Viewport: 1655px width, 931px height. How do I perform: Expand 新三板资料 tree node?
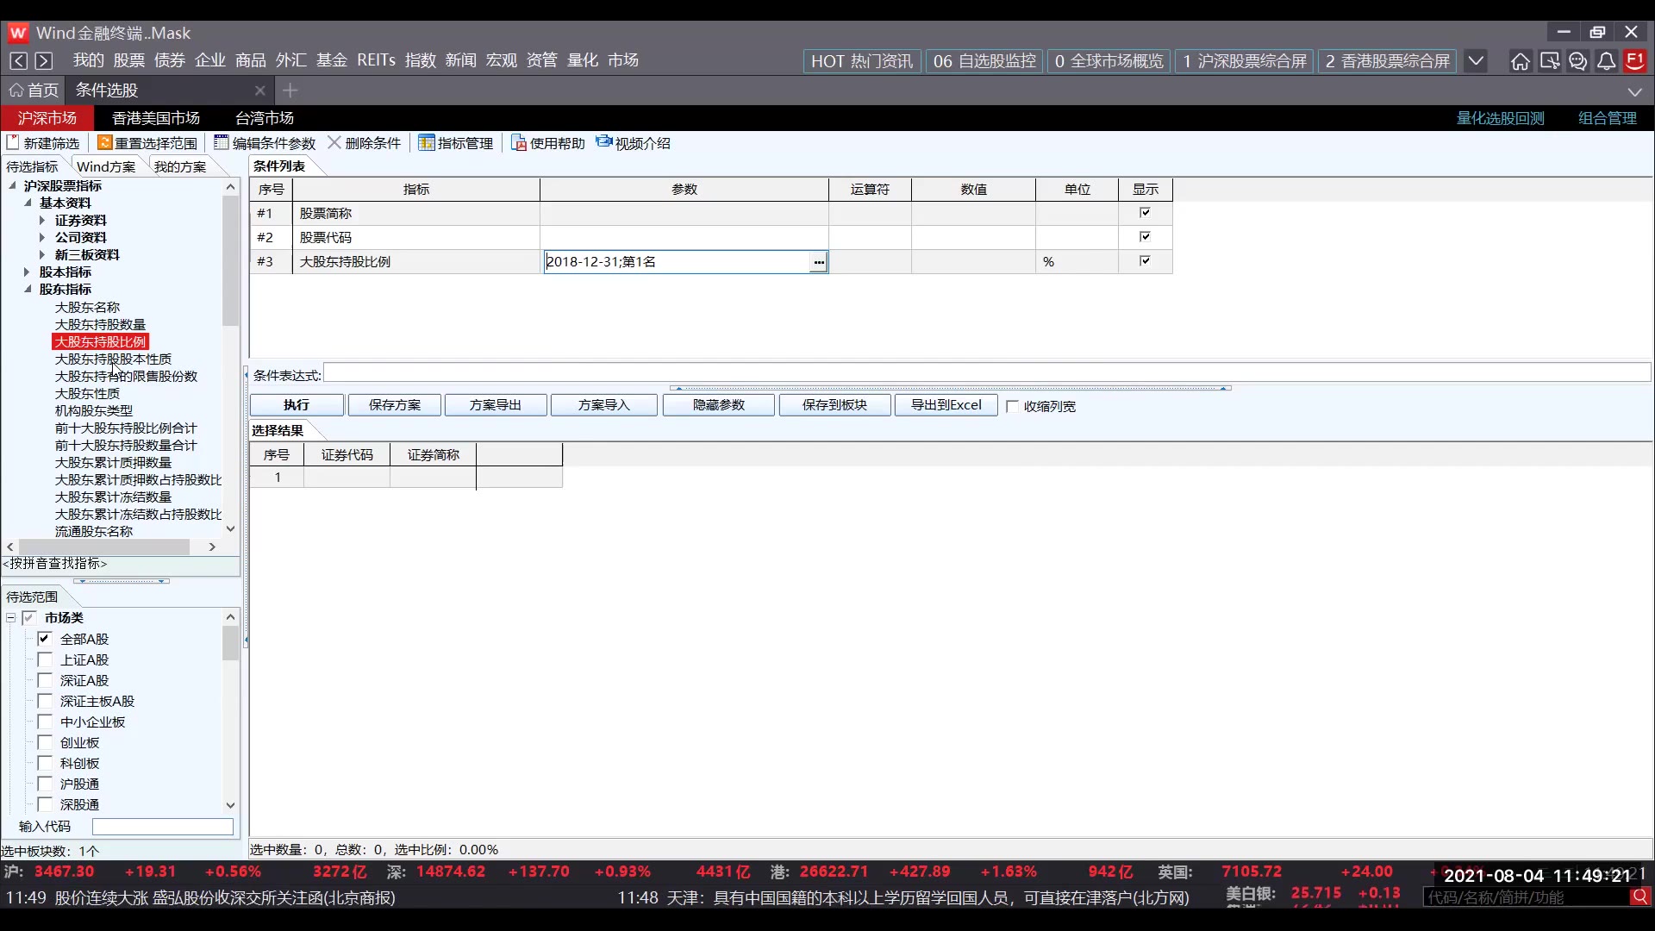point(42,254)
